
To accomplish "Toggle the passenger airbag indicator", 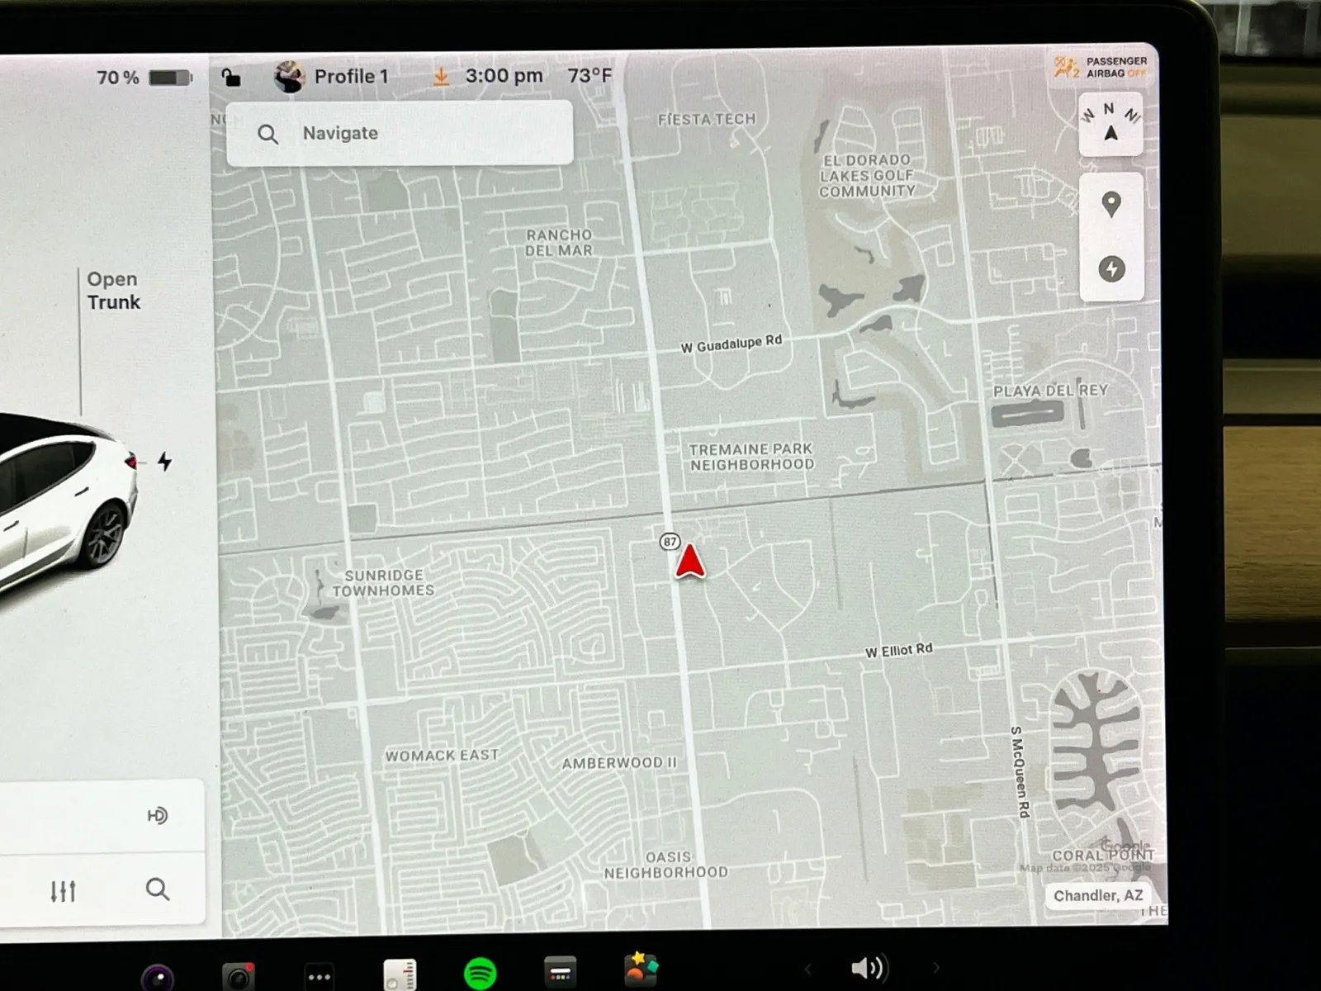I will 1101,68.
